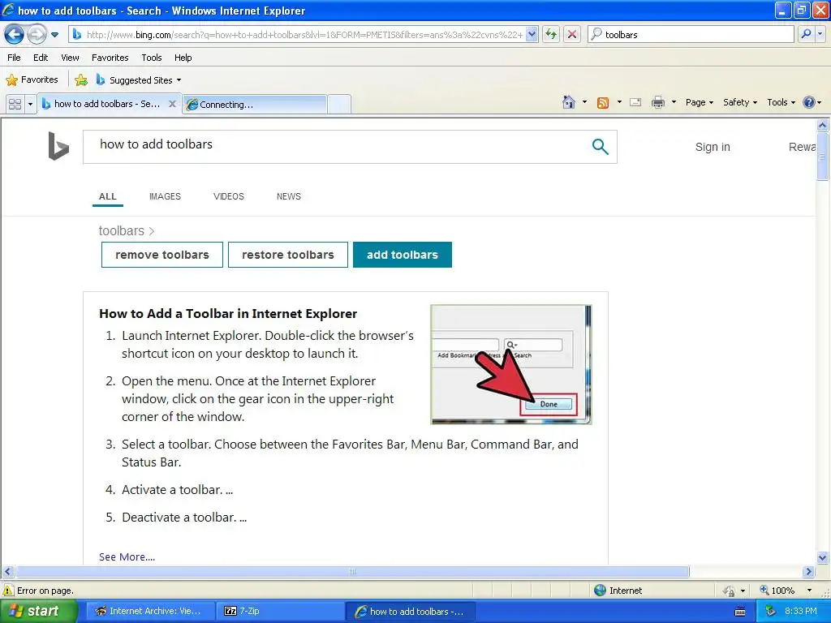Click the Help question mark icon

[809, 102]
